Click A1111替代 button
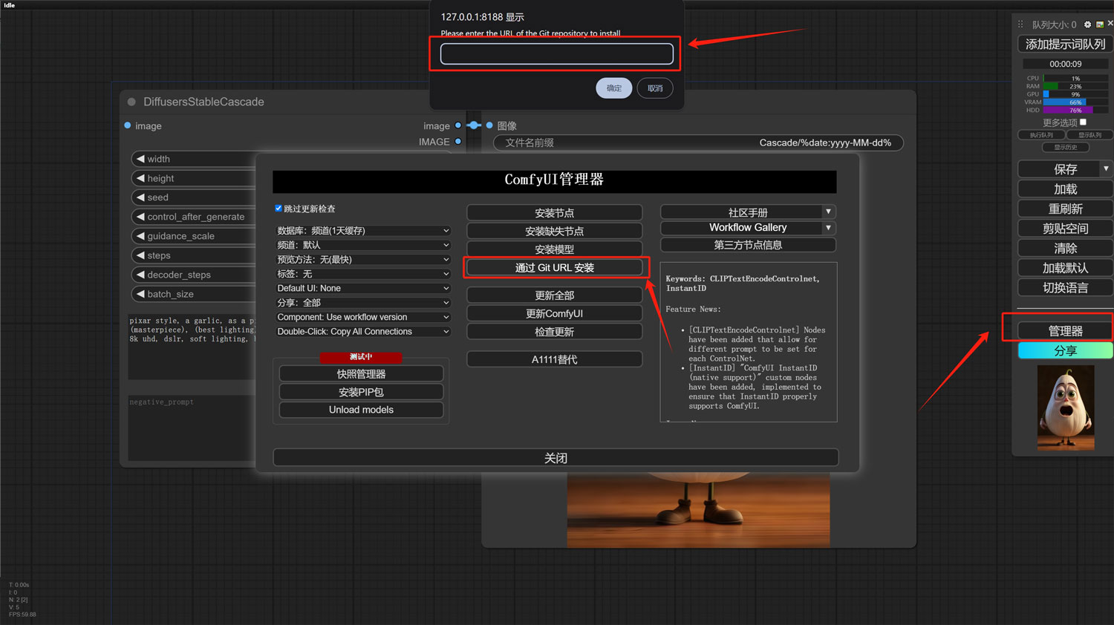This screenshot has width=1114, height=625. pyautogui.click(x=555, y=359)
